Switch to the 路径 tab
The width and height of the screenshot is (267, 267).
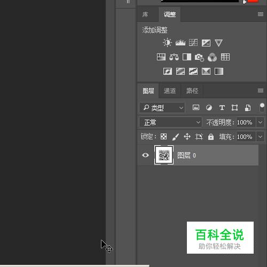point(192,91)
